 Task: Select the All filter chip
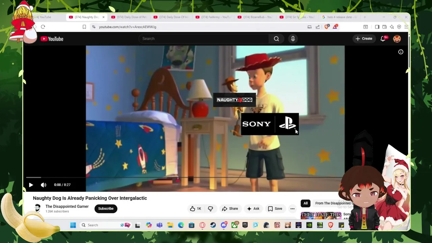[305, 203]
